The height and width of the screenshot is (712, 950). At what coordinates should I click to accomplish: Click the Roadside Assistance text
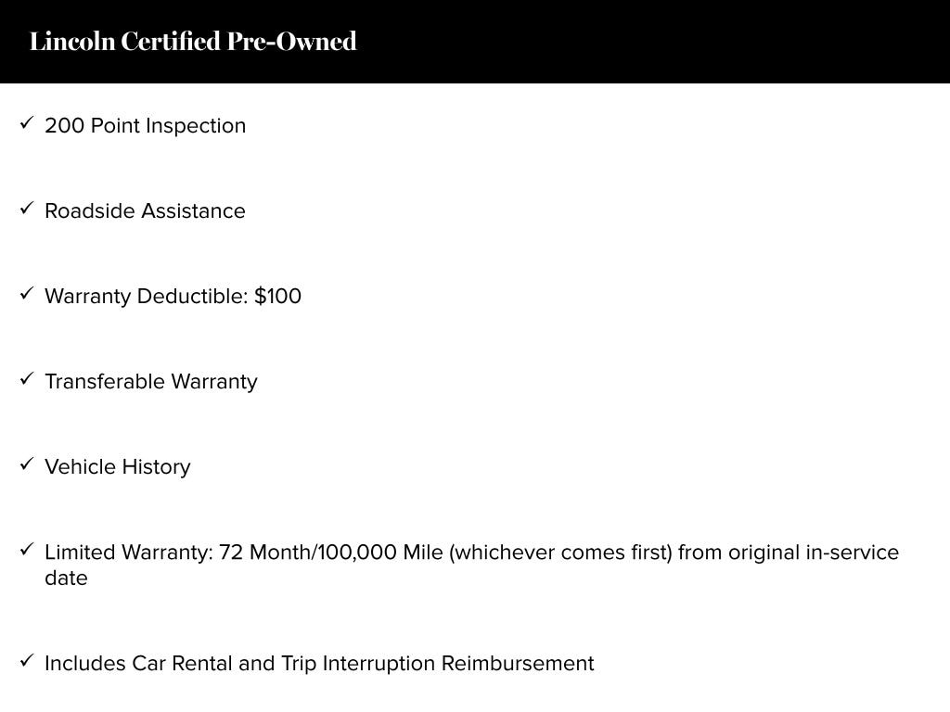tap(145, 211)
